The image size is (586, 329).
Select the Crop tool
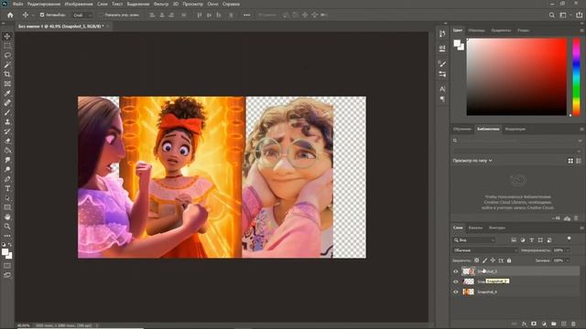(x=7, y=74)
